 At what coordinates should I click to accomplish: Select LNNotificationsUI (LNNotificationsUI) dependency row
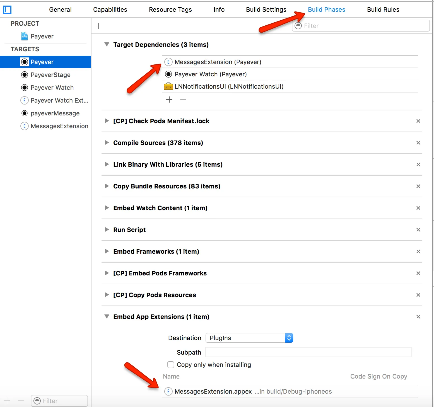(290, 86)
